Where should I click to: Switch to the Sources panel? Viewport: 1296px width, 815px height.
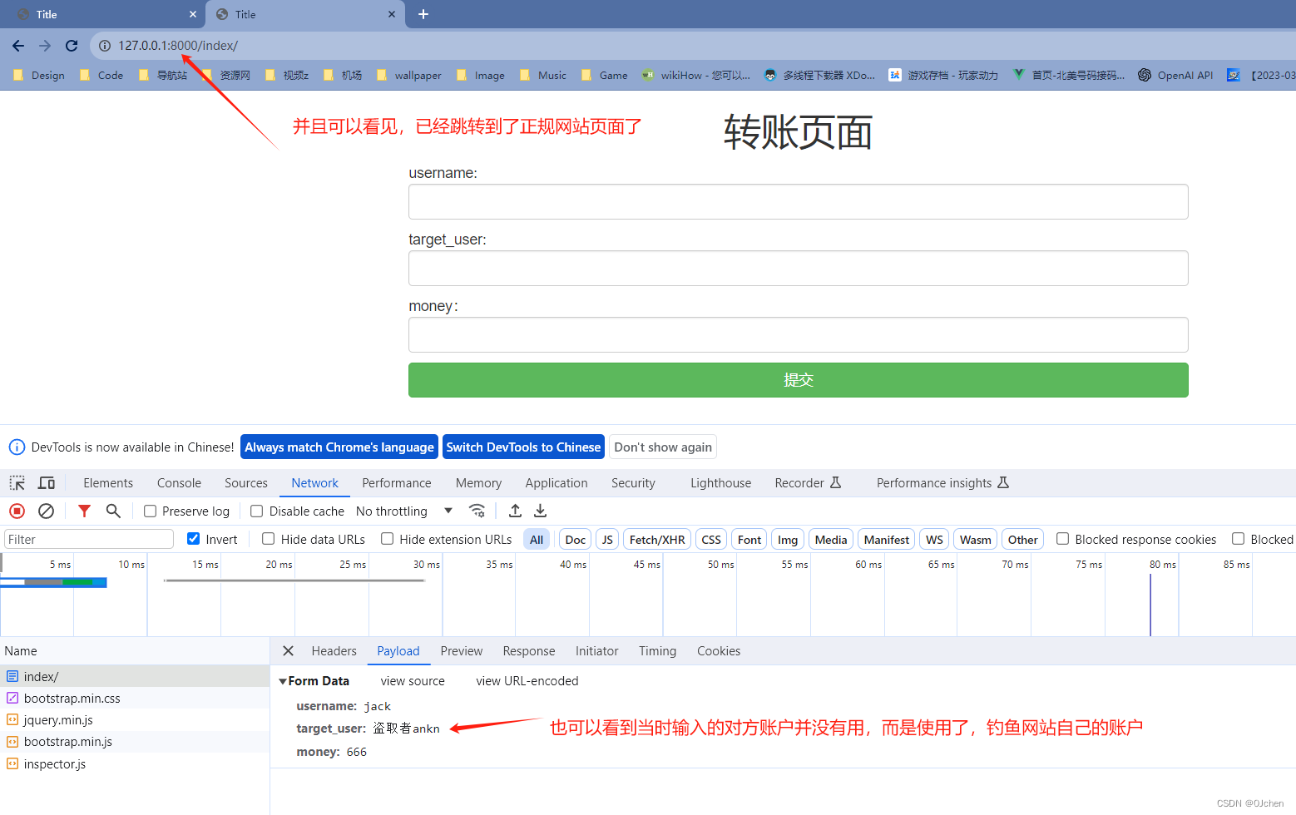tap(246, 483)
